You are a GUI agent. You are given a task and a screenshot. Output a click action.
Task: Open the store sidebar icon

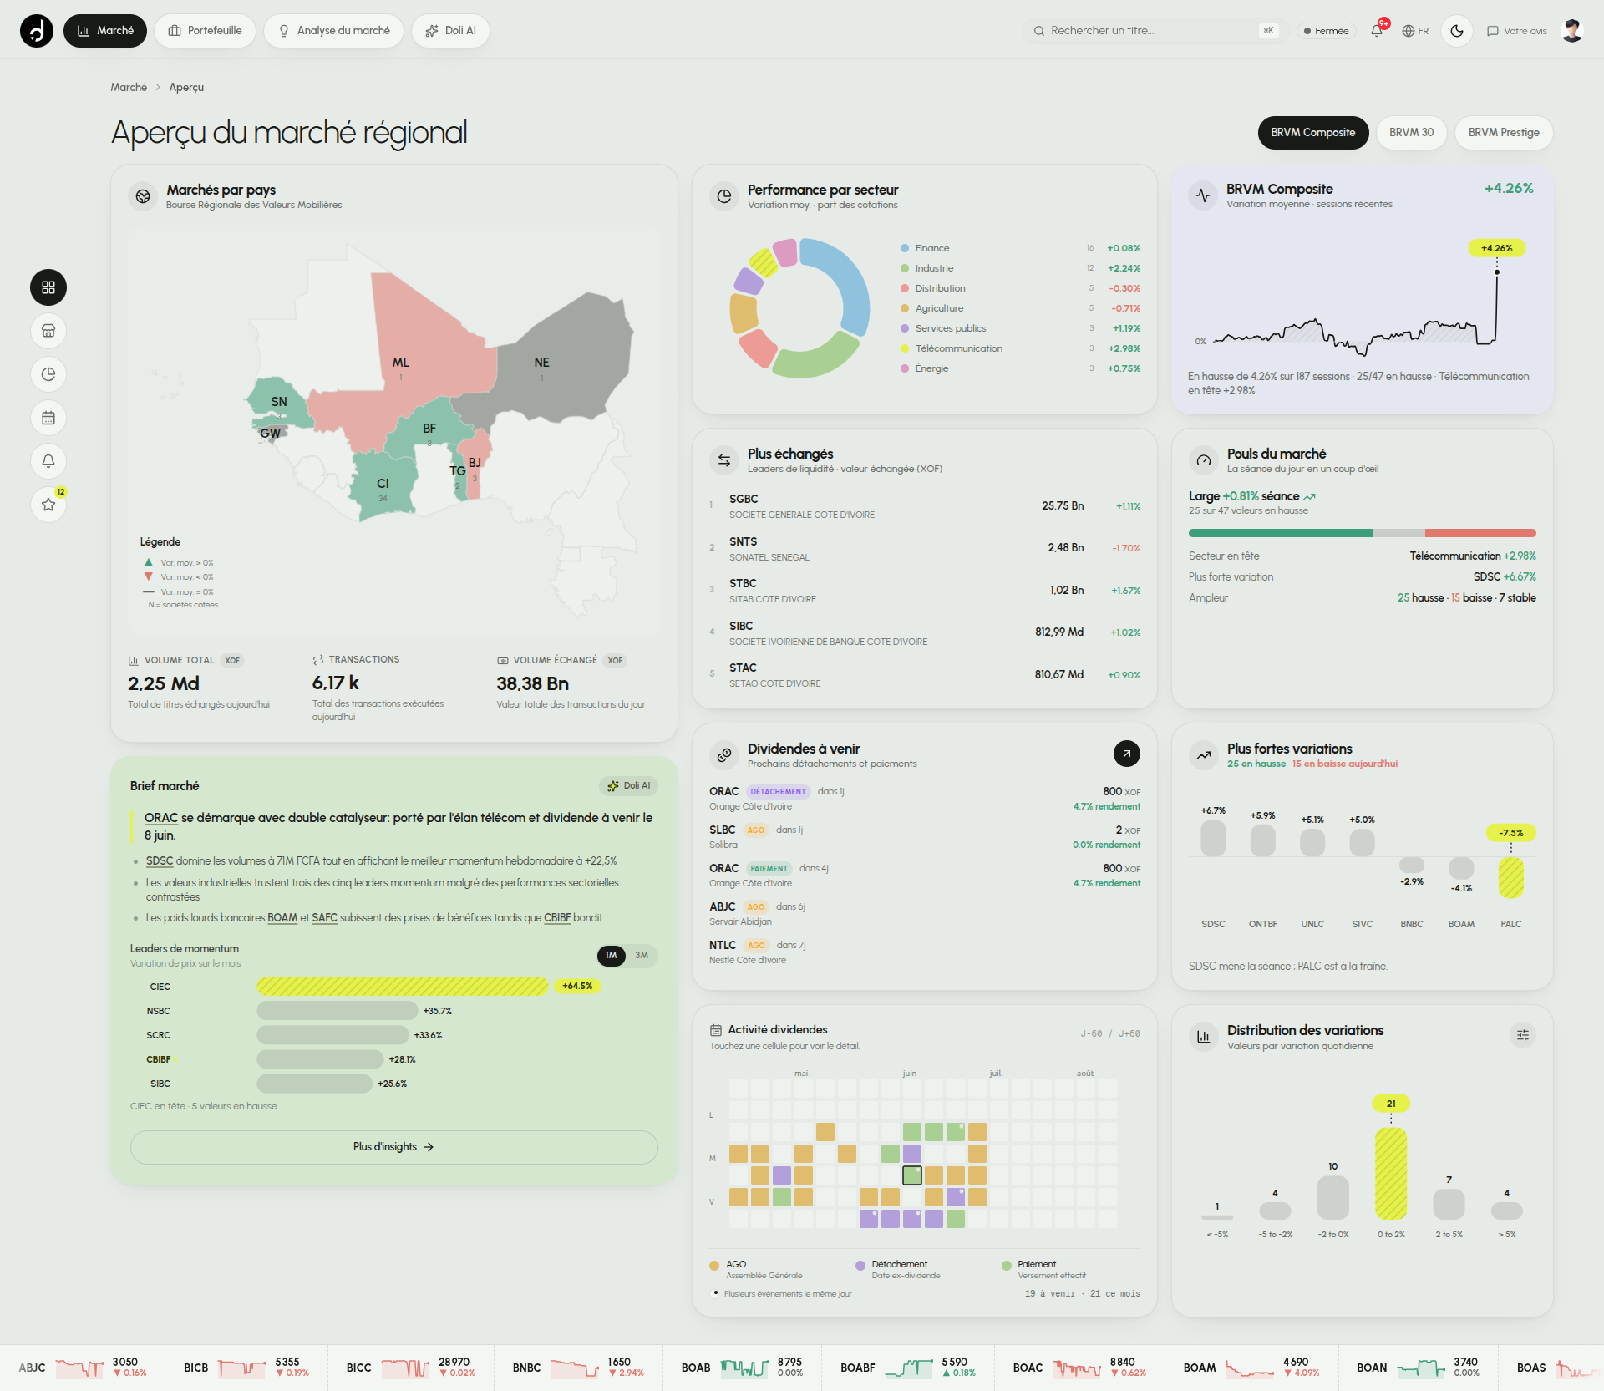(x=48, y=331)
